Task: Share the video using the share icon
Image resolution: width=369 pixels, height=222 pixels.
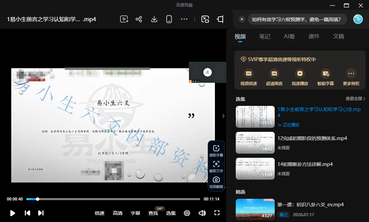Action: click(139, 19)
